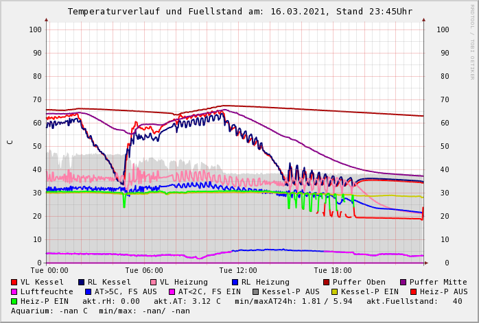This screenshot has height=323, width=479.
Task: Click the red VL Kessel legend swatch
Action: click(14, 283)
